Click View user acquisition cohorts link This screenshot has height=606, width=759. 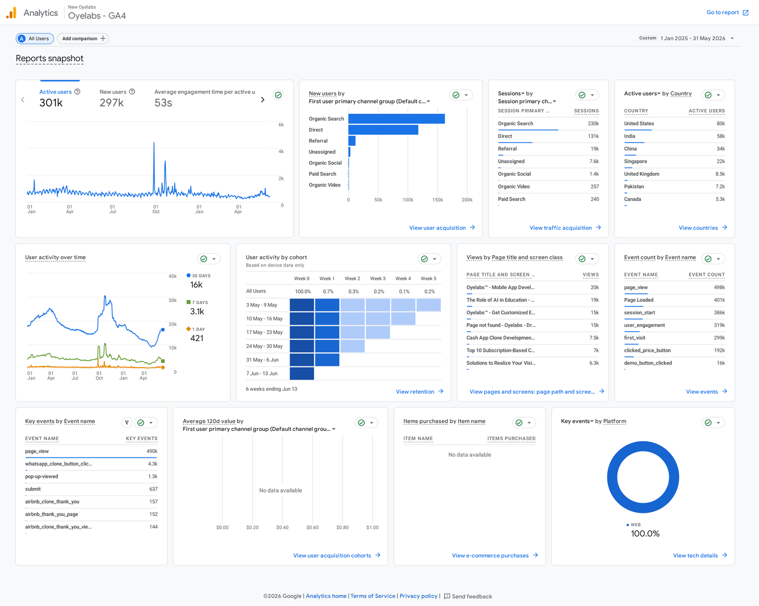coord(337,555)
